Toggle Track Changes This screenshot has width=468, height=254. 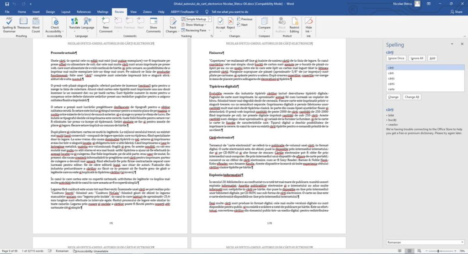172,25
